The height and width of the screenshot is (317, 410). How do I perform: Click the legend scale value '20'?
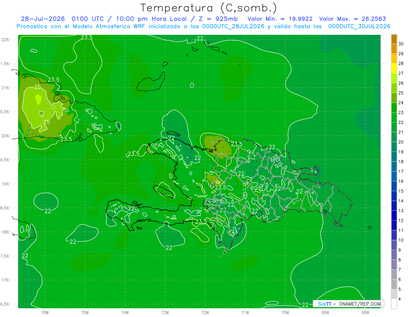(401, 142)
